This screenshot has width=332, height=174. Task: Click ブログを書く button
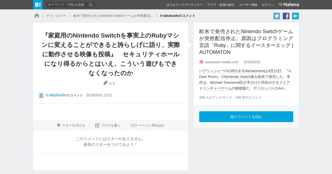[108, 125]
